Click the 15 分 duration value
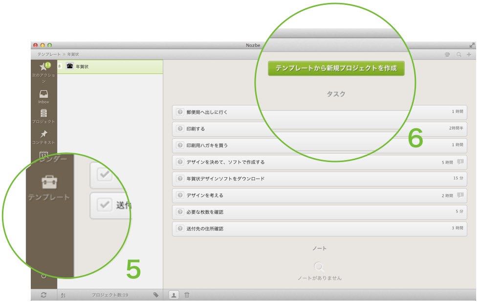The width and height of the screenshot is (482, 306). tap(459, 178)
